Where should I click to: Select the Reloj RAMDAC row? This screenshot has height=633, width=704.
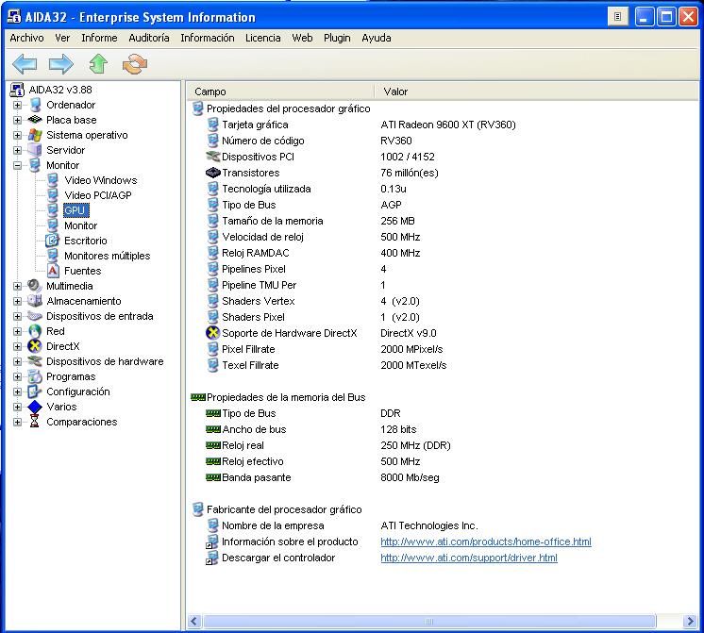pyautogui.click(x=443, y=253)
